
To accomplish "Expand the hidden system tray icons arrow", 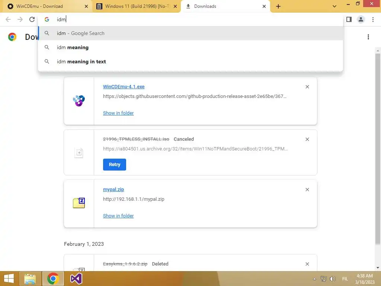I will click(315, 279).
